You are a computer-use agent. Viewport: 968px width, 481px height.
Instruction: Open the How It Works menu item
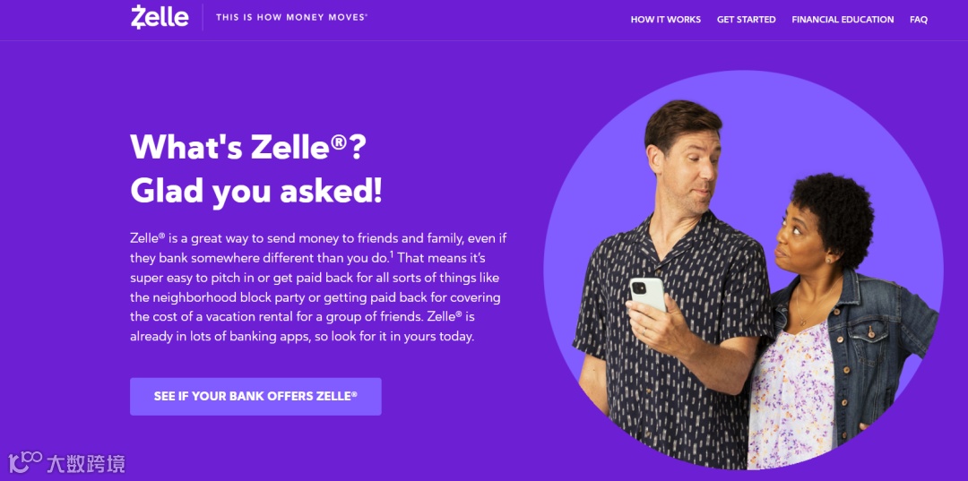[665, 20]
